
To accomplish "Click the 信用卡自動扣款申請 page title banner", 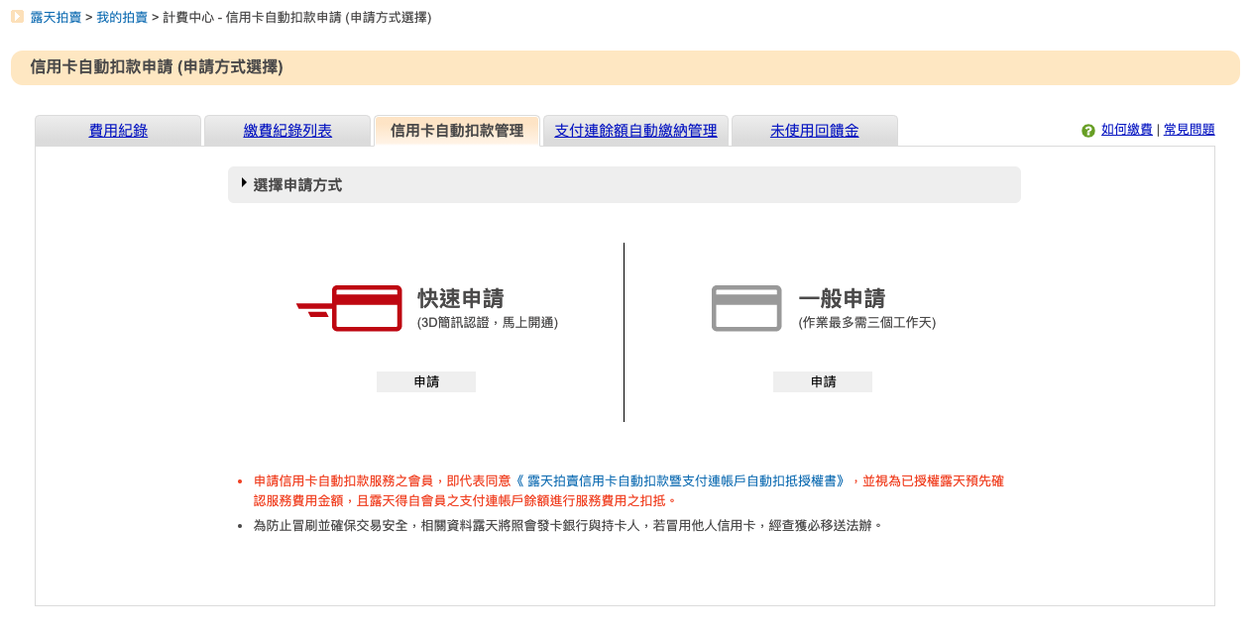I will click(x=157, y=67).
